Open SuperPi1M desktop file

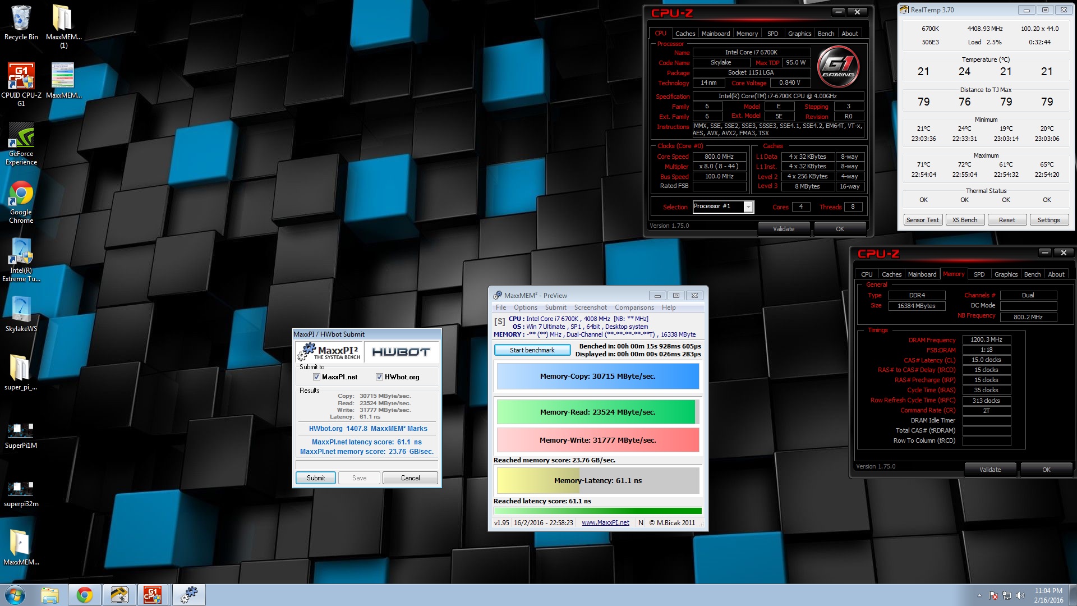coord(21,436)
